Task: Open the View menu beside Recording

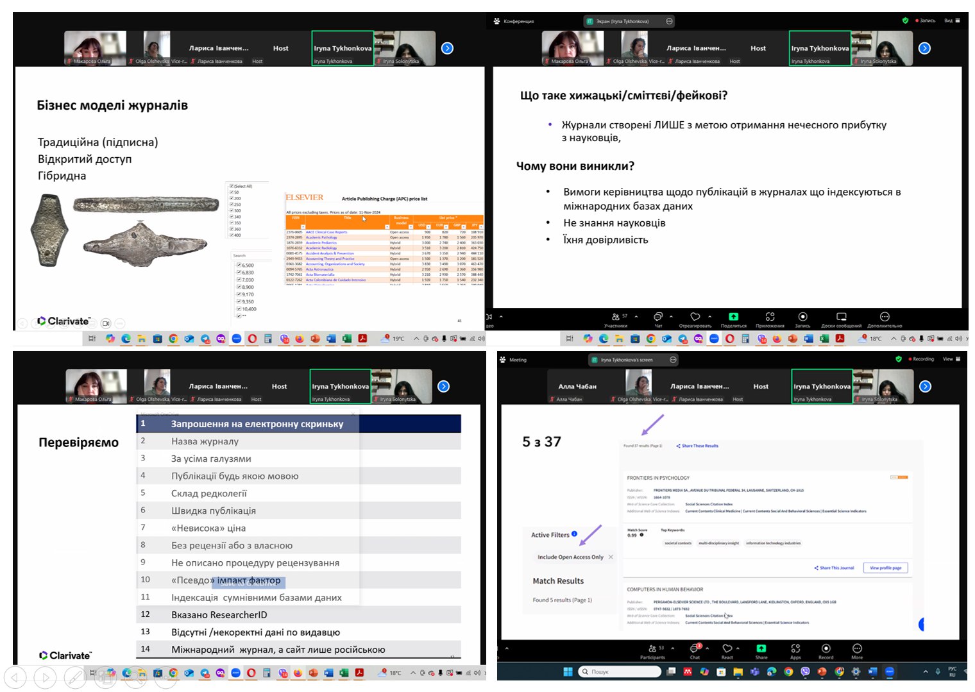Action: coord(951,359)
